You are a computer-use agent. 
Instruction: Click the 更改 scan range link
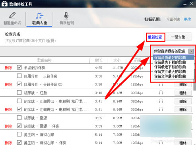187,19
